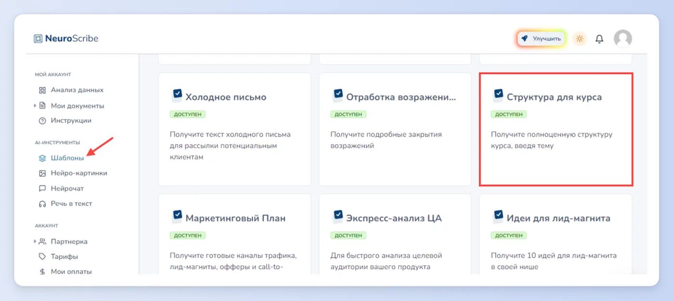The width and height of the screenshot is (674, 301).
Task: Click the МОЙ АККАУНТ section heading
Action: pyautogui.click(x=53, y=75)
